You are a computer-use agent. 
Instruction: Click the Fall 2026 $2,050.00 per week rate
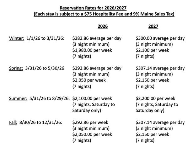[92, 134]
